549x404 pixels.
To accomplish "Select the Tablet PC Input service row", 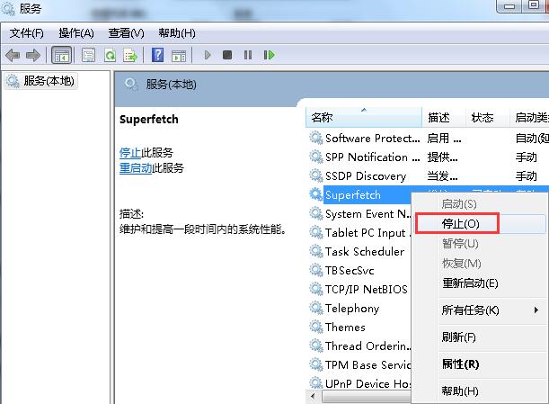I will pyautogui.click(x=360, y=233).
